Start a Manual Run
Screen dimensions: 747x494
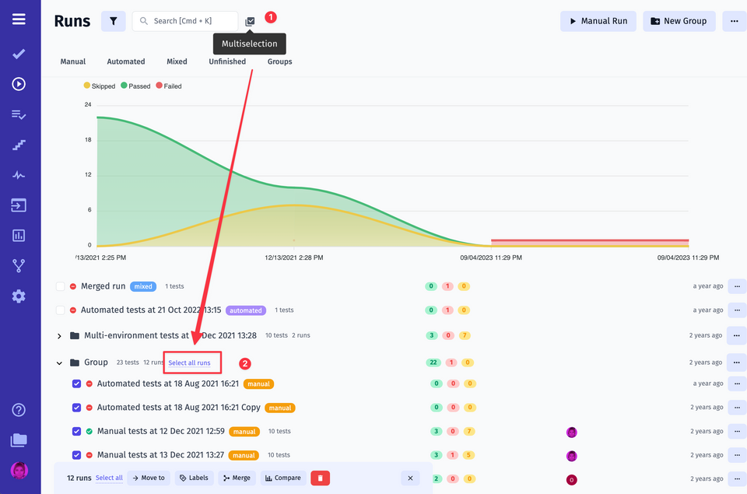tap(598, 21)
